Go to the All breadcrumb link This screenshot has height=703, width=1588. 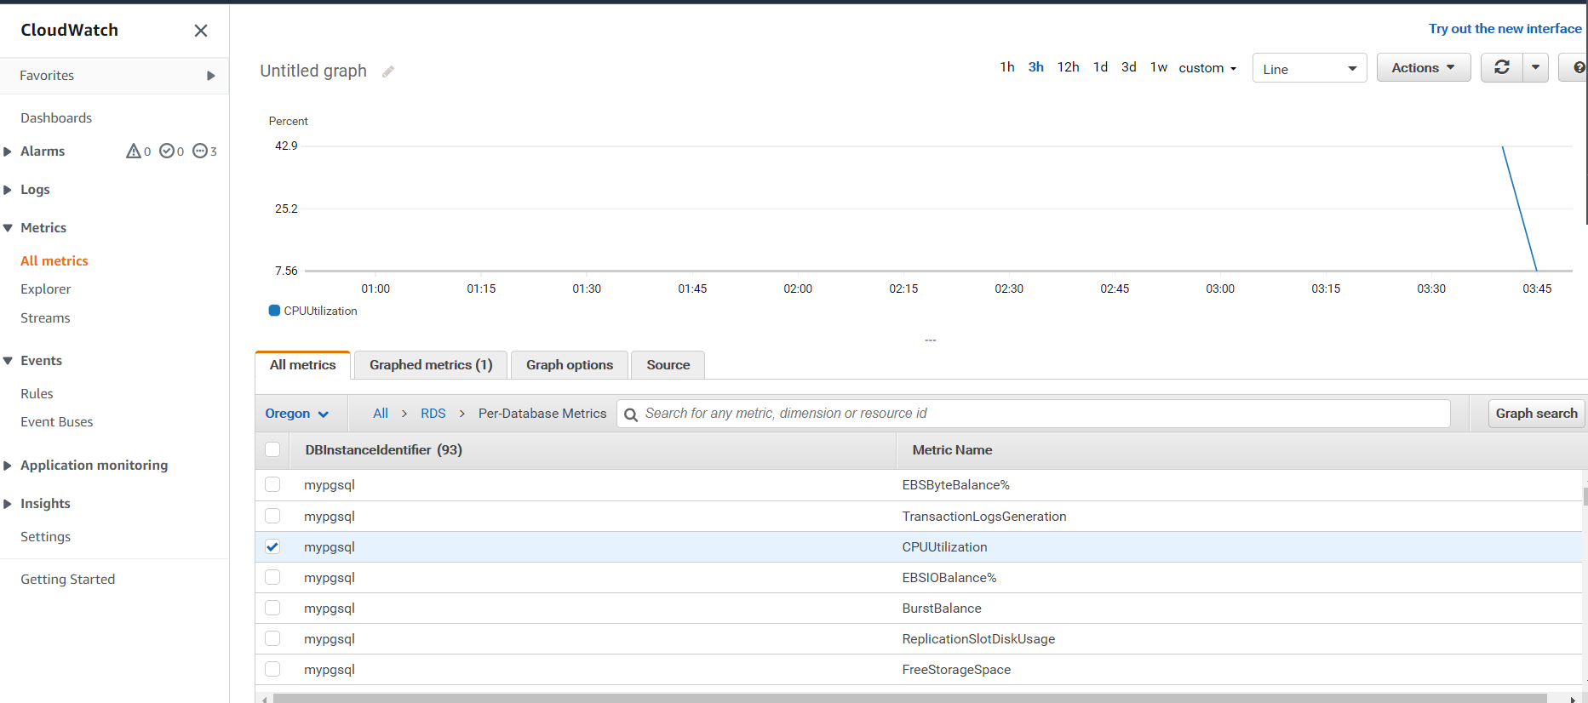(x=381, y=414)
